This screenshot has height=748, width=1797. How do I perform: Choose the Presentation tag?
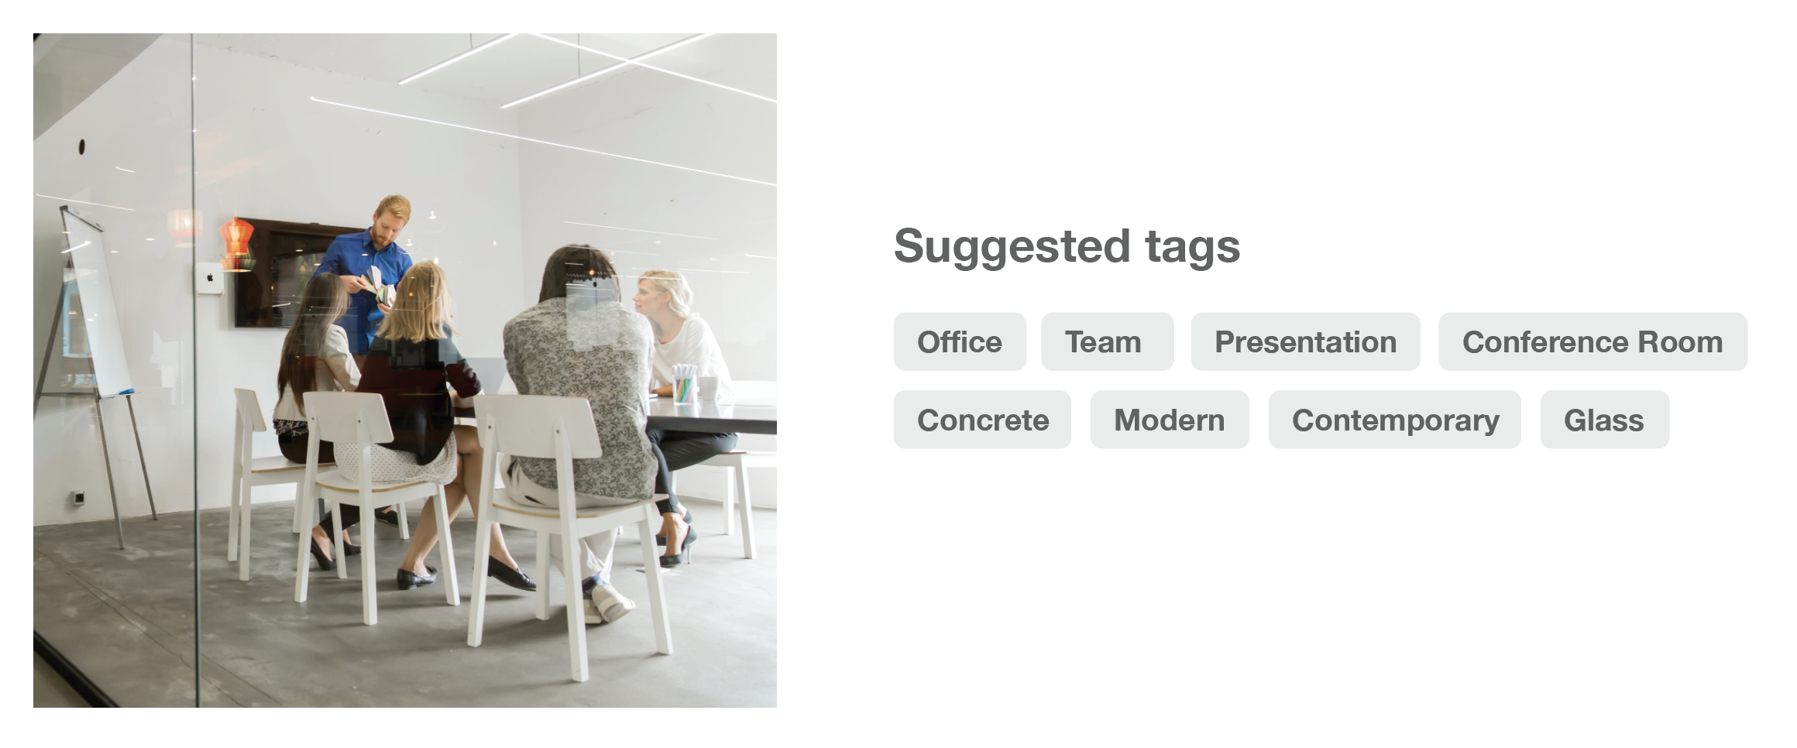pos(1305,341)
